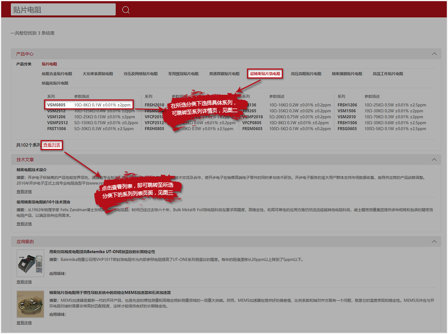448x334 pixels.
Task: Click the 贴片电阻 product classification link
Action: point(49,64)
